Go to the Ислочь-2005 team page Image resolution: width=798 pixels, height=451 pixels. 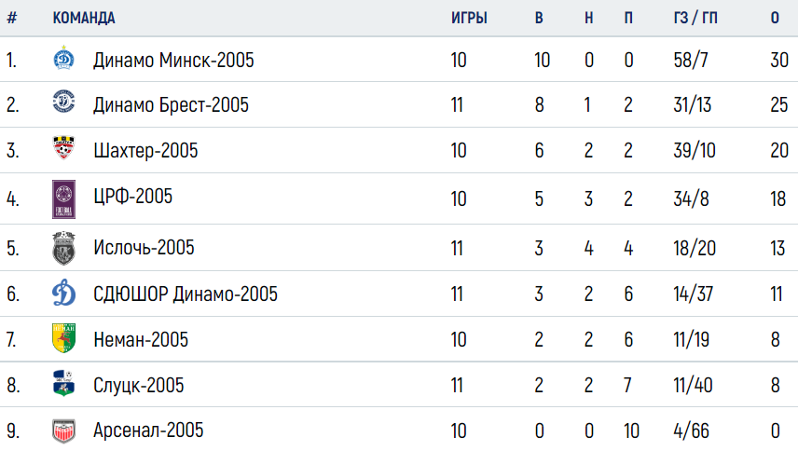pos(144,248)
